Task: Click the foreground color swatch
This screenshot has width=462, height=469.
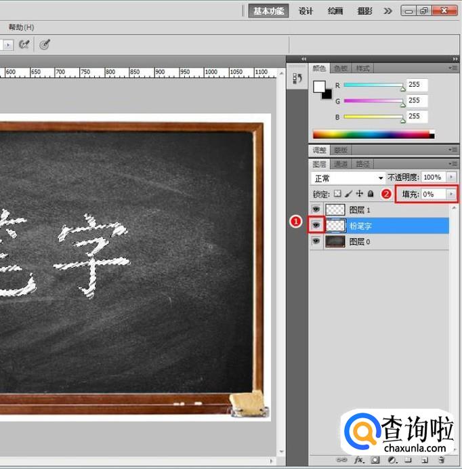Action: coord(319,87)
